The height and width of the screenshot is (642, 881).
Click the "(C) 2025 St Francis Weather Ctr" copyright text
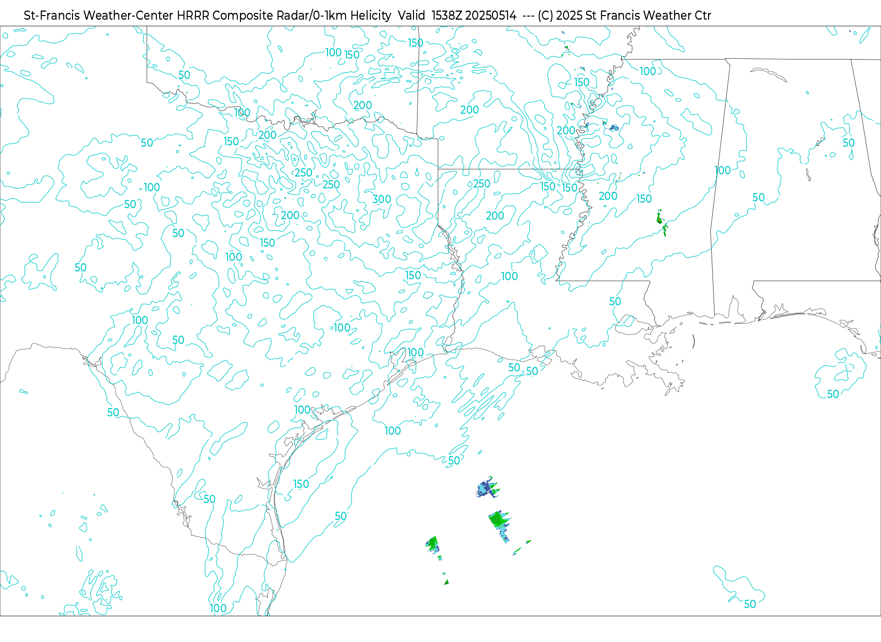click(625, 16)
